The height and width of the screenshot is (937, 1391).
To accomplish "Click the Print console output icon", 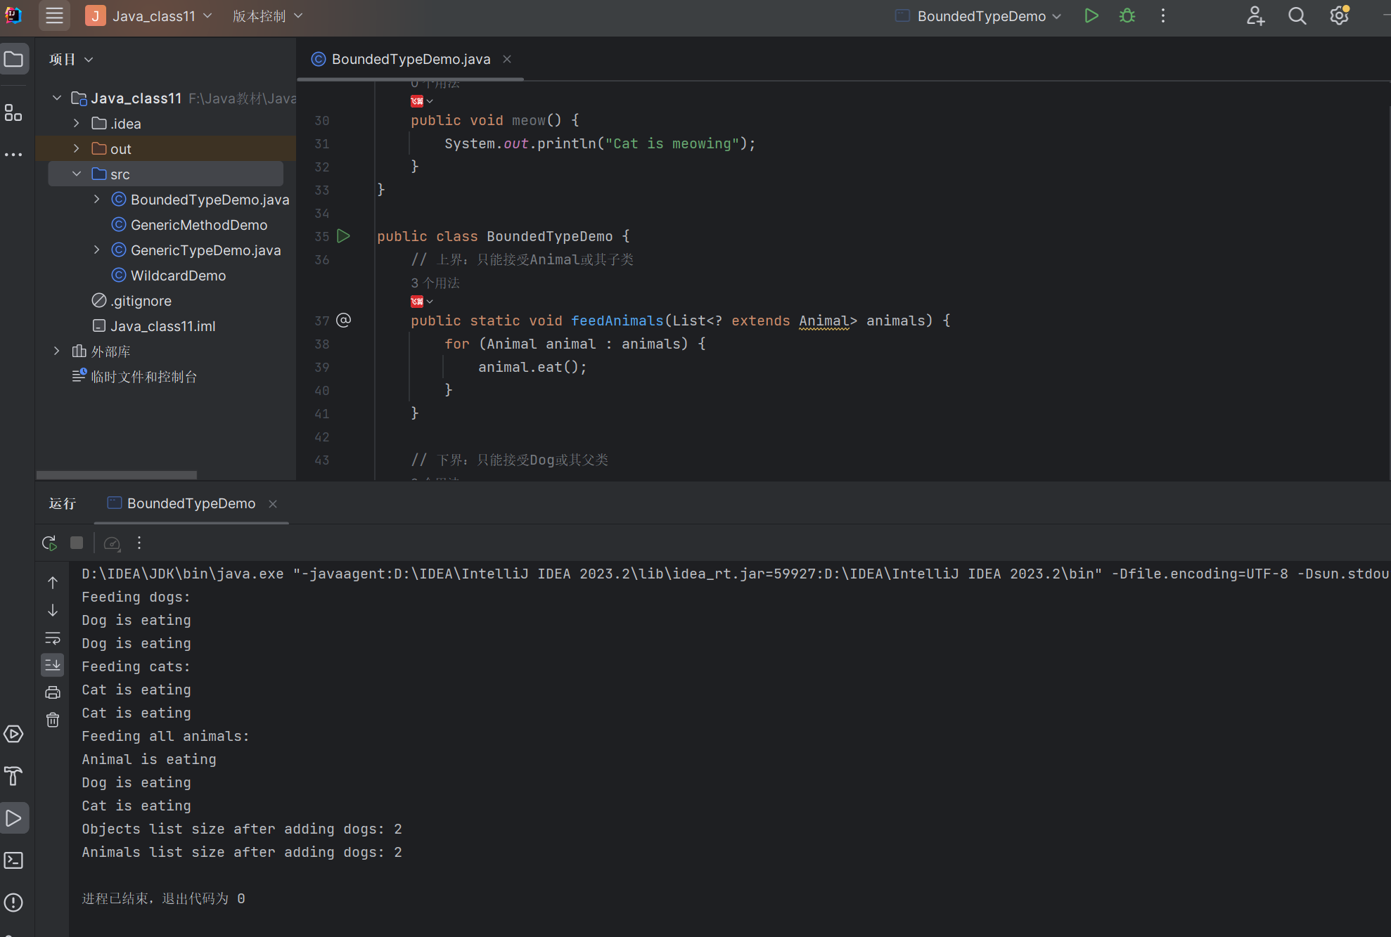I will click(53, 692).
